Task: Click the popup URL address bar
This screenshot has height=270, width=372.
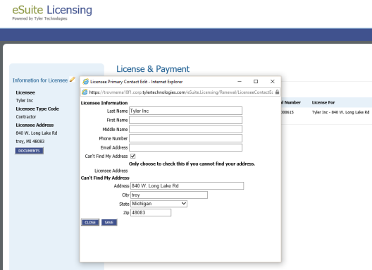Action: [181, 92]
